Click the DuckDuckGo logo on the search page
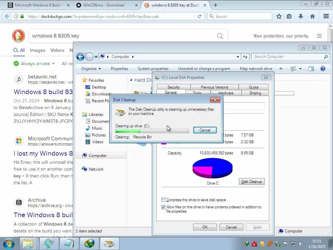Viewport: 333px width, 250px height. click(x=19, y=36)
